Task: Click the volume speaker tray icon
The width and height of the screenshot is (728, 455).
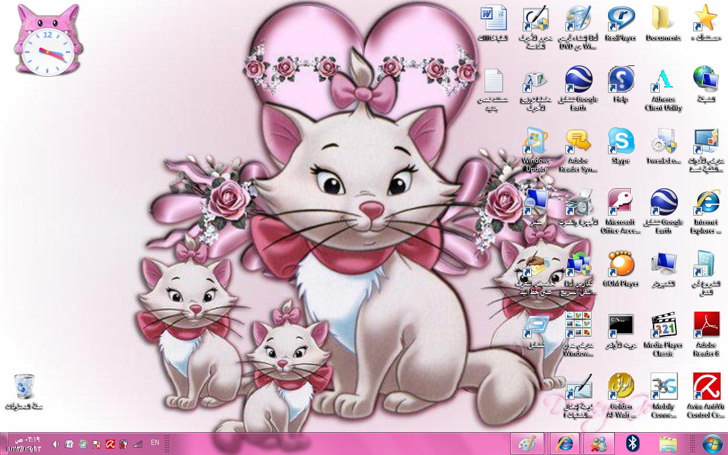Action: pos(56,444)
